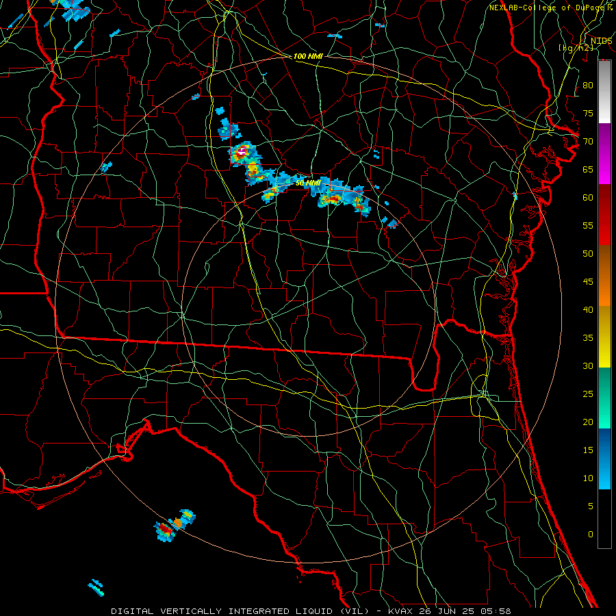The image size is (616, 616).
Task: Click the "75" value on the scale
Action: (x=588, y=113)
